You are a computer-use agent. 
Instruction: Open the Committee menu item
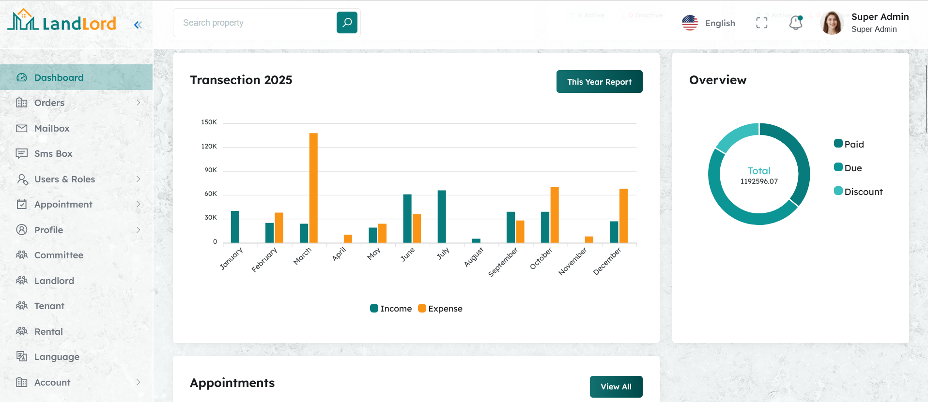point(59,255)
